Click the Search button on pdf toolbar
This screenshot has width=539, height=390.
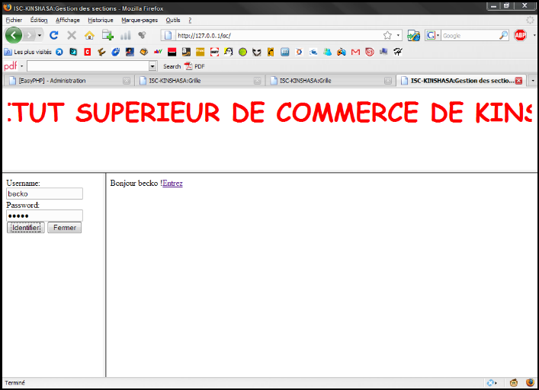[x=172, y=66]
